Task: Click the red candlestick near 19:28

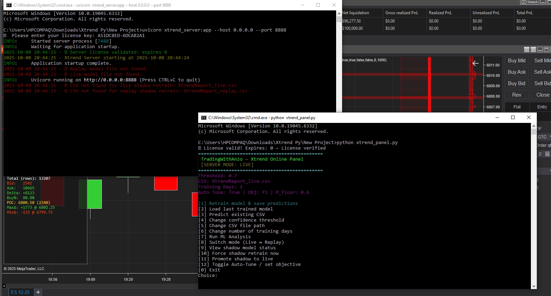Action: pyautogui.click(x=166, y=183)
